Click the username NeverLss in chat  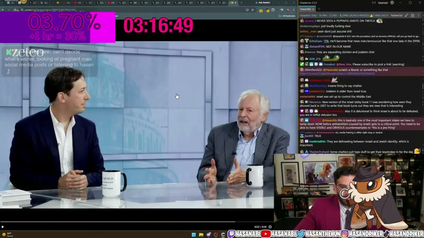(315, 102)
